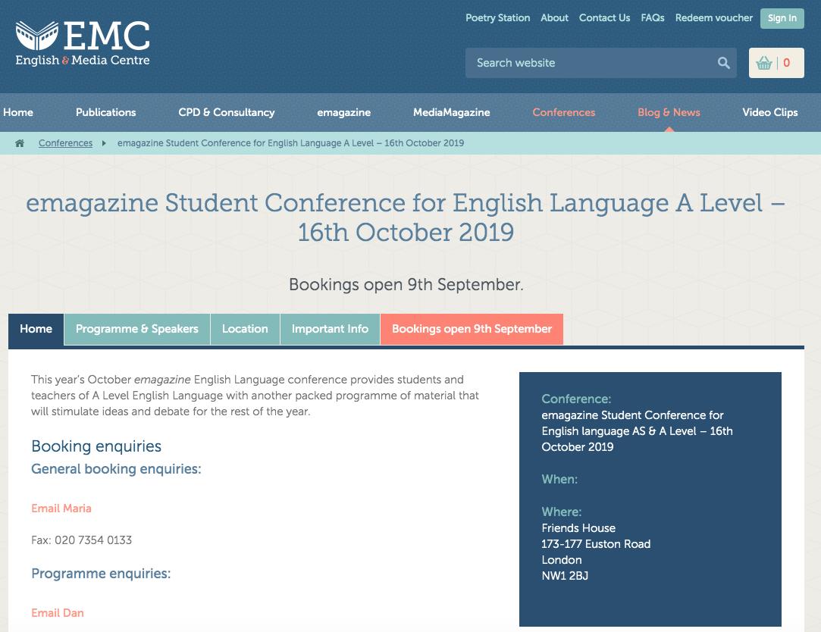
Task: Click the Conferences breadcrumb link
Action: (x=65, y=143)
